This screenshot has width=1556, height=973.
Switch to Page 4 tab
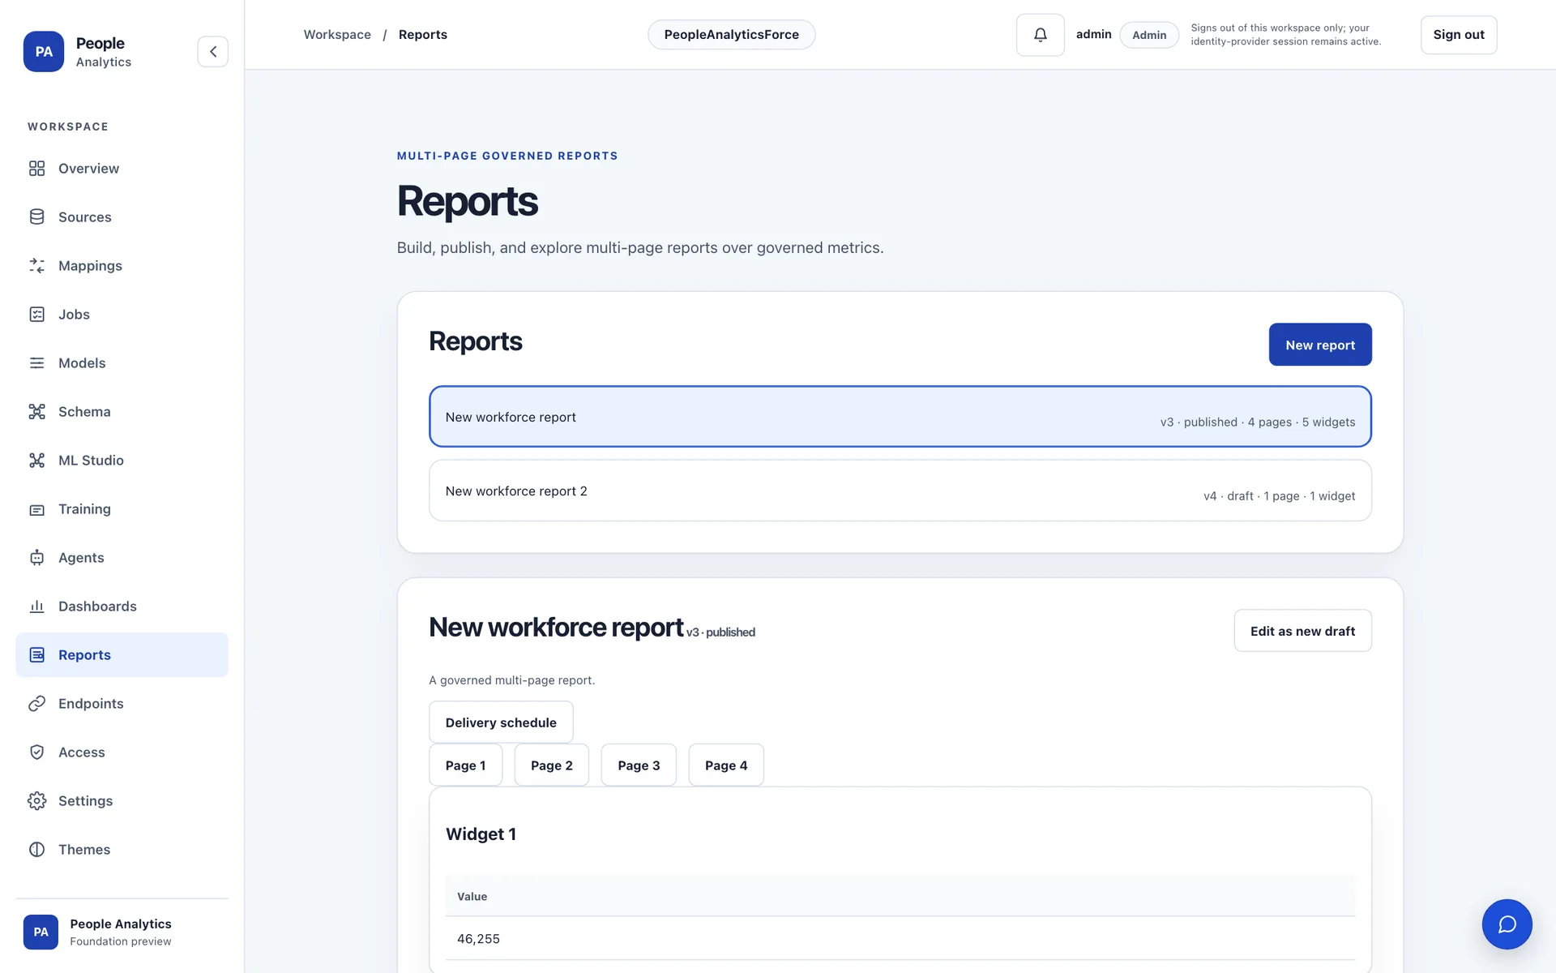coord(726,765)
